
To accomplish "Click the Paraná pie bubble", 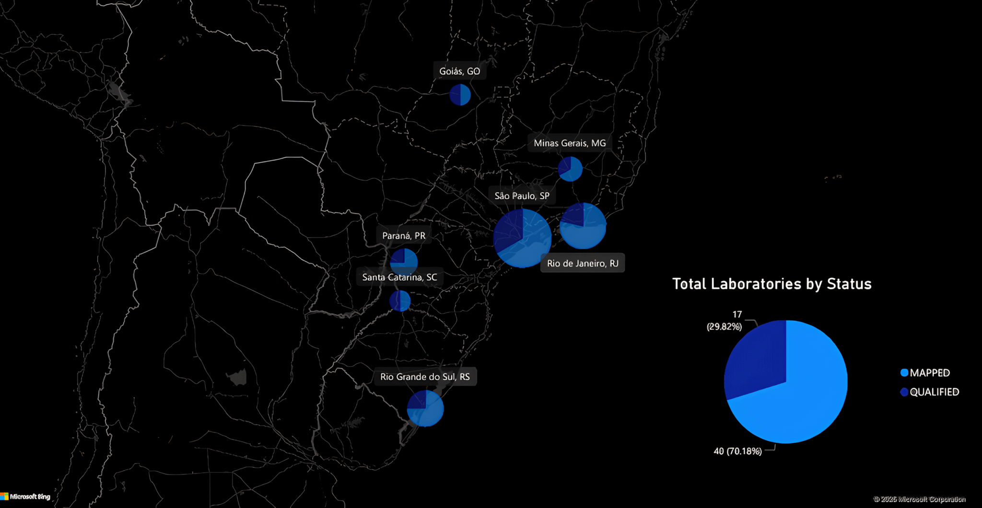I will (x=404, y=262).
